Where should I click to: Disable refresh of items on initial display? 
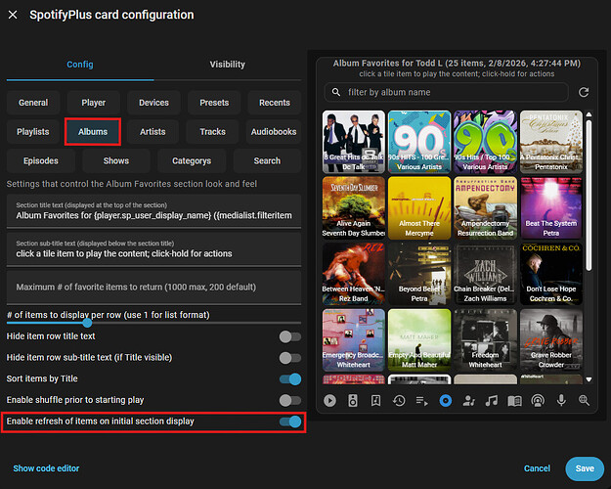[290, 422]
